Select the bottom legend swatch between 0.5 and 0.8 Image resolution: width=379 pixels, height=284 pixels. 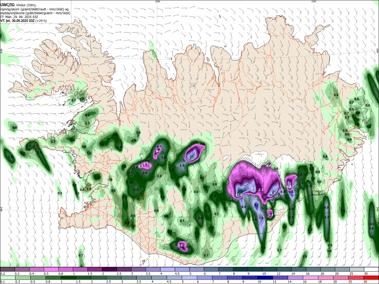(38, 277)
